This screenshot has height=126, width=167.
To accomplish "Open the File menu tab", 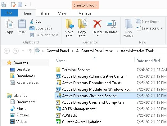I will pos(9,13).
